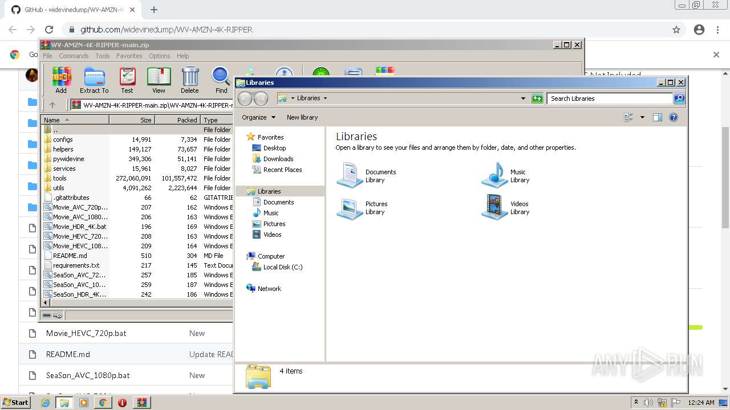Click the system clock showing 12:24 AM
730x410 pixels.
(x=701, y=403)
